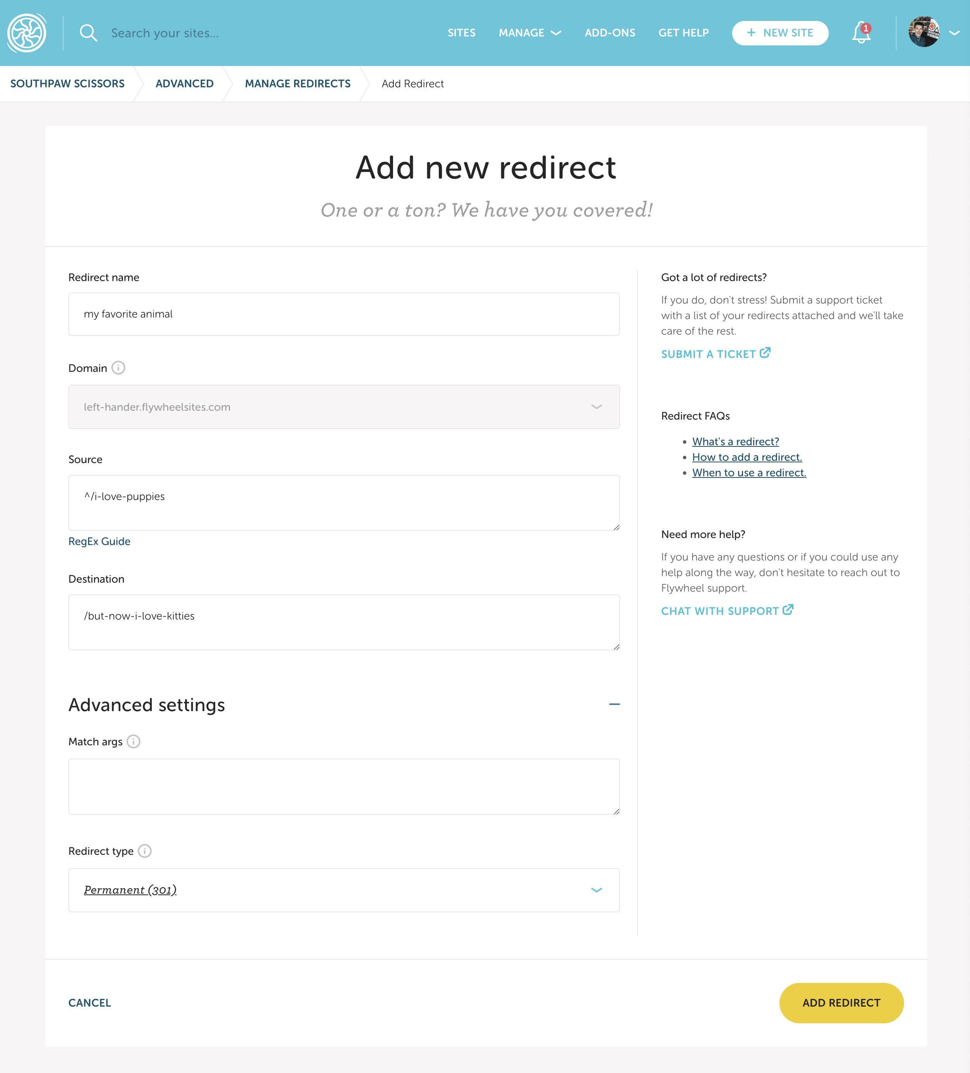The height and width of the screenshot is (1073, 970).
Task: Navigate to Manage Redirects breadcrumb
Action: pos(298,83)
